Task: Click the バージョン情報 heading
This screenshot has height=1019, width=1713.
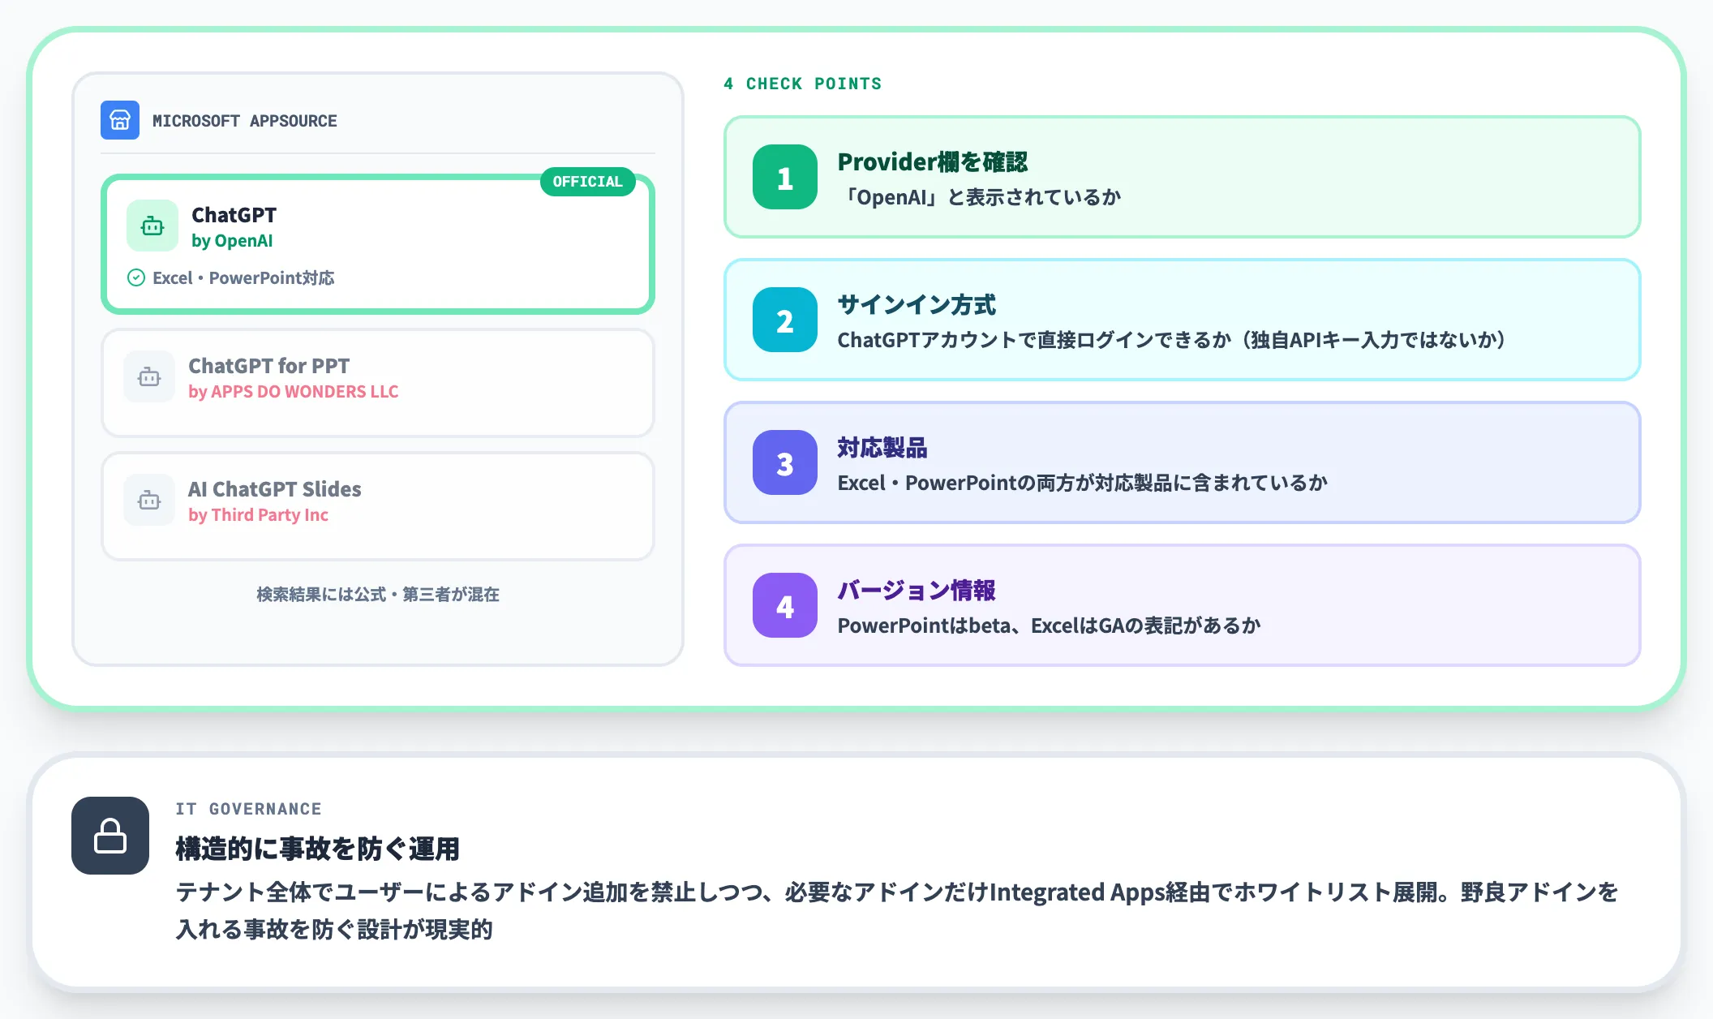Action: click(917, 590)
